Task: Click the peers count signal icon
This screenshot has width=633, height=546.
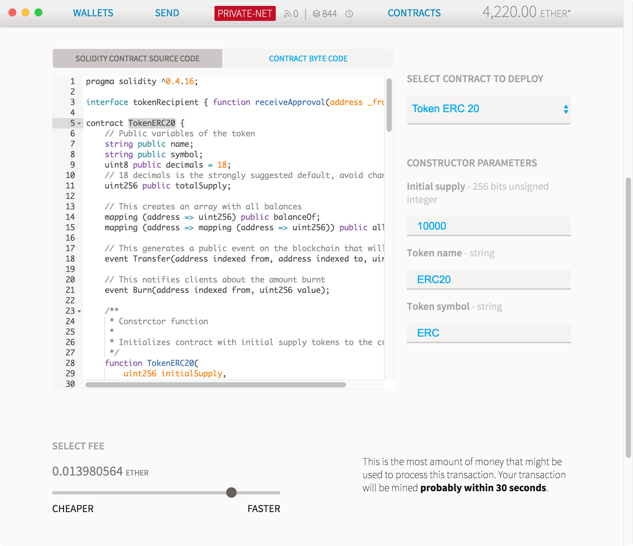Action: pos(287,14)
